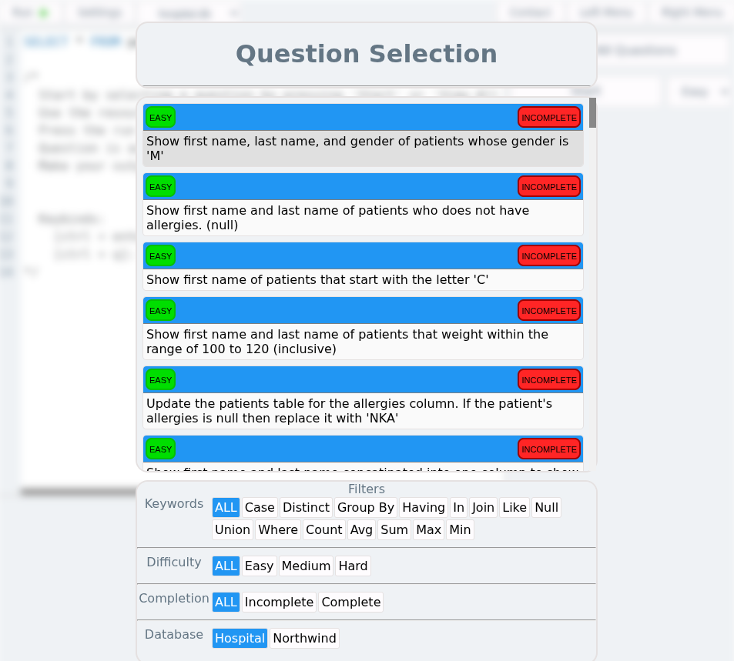Screen dimensions: 734x661
Task: Select the Distinct keyword filter
Action: [x=306, y=508]
